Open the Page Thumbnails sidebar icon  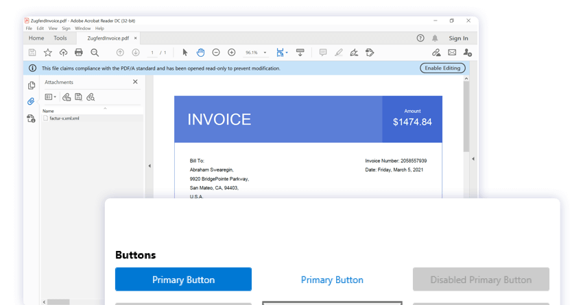pyautogui.click(x=31, y=85)
